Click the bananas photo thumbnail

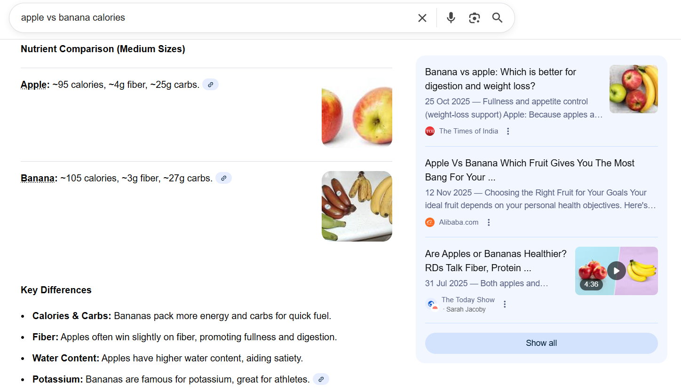click(x=357, y=206)
